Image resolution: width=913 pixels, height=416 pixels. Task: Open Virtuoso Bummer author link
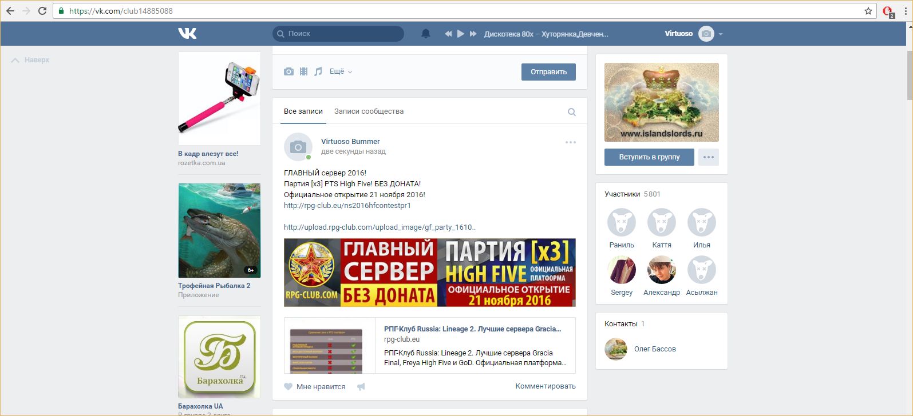[x=350, y=141]
